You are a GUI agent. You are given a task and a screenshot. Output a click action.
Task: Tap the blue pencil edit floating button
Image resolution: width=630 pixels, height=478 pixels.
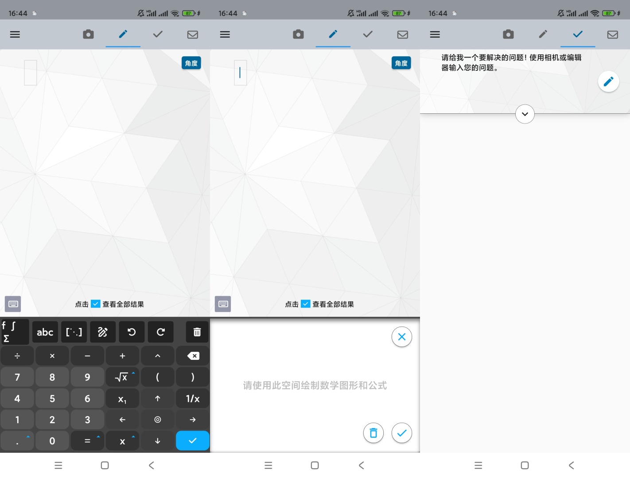coord(608,81)
